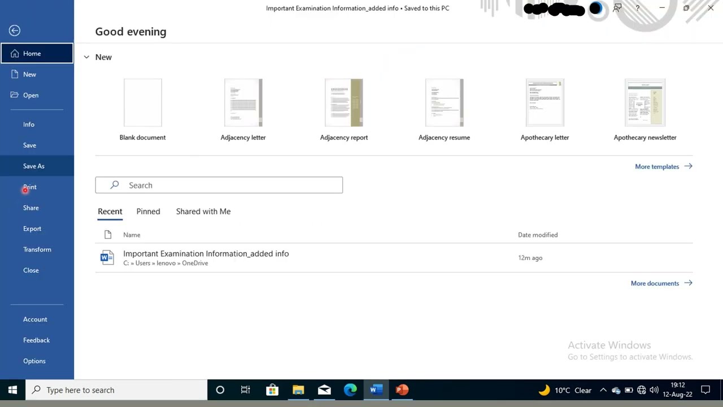This screenshot has height=407, width=723.
Task: Launch Microsoft Store from taskbar
Action: pyautogui.click(x=272, y=390)
